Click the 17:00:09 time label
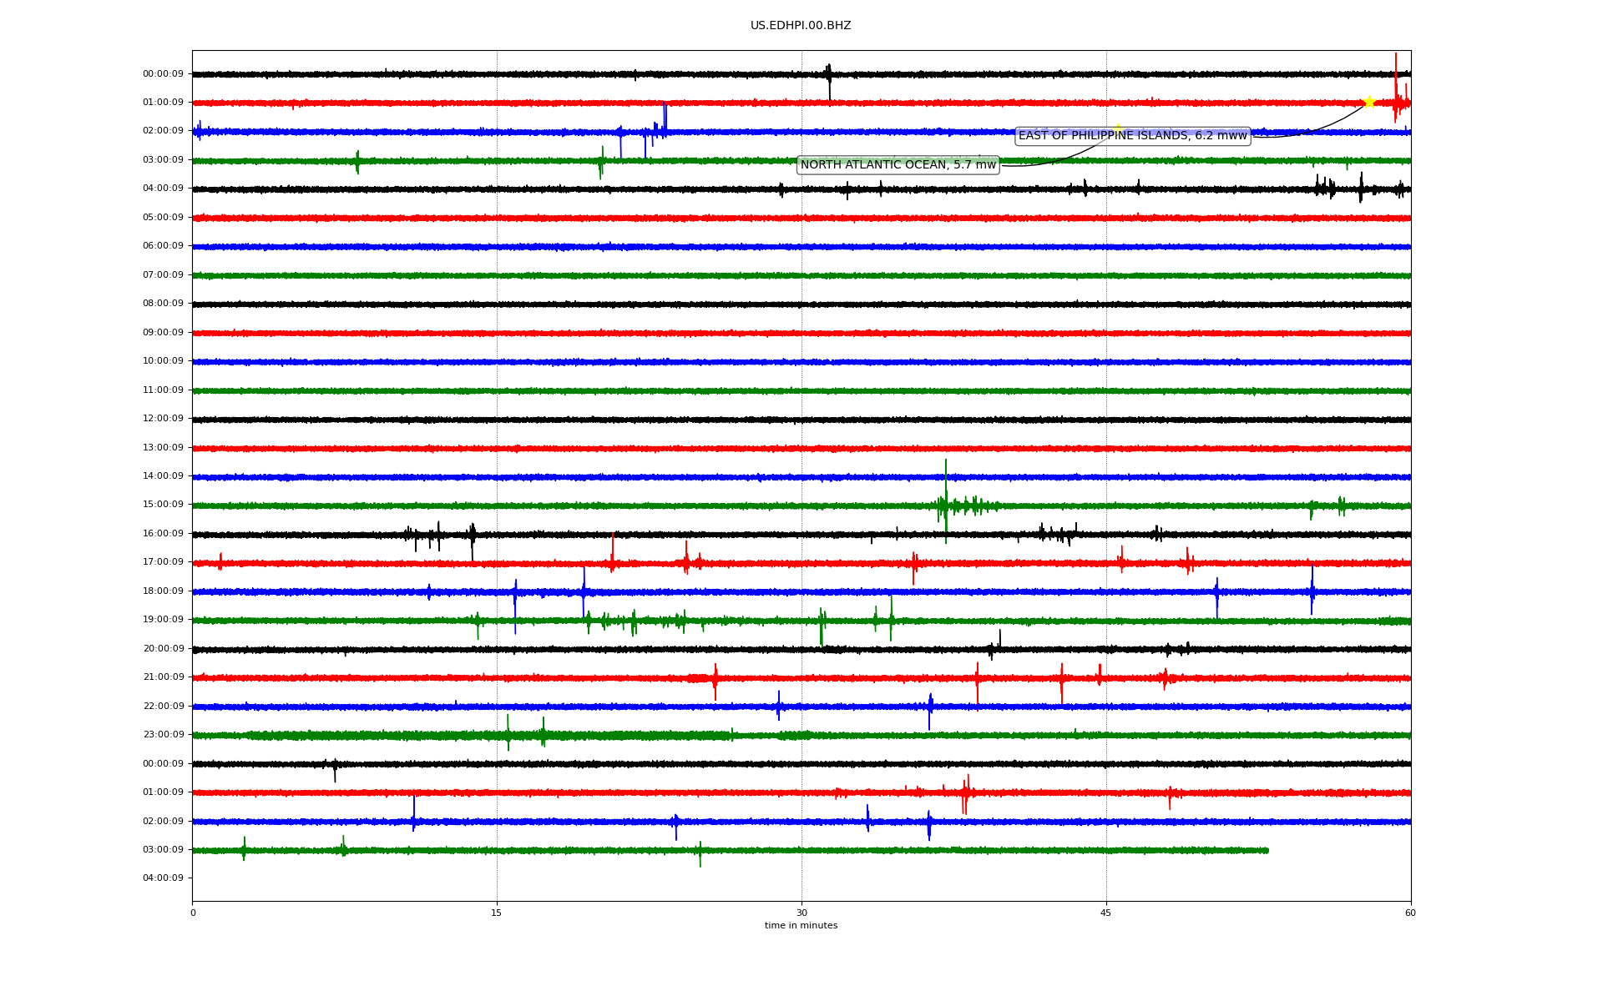Image resolution: width=1603 pixels, height=1001 pixels. [163, 562]
